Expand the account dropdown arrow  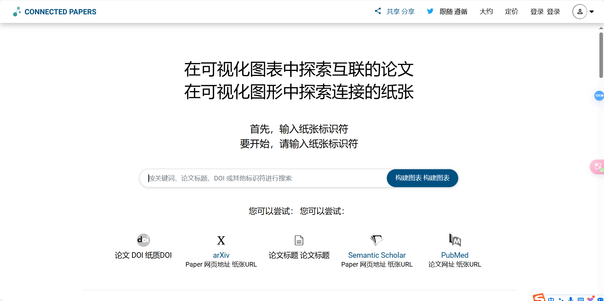(592, 11)
